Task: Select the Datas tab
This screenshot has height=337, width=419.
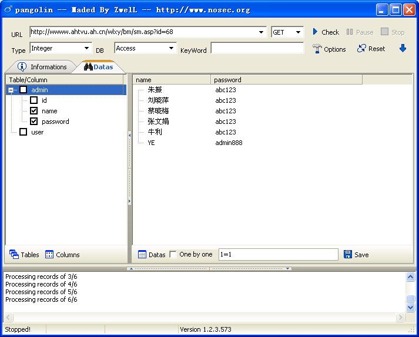Action: coord(99,67)
